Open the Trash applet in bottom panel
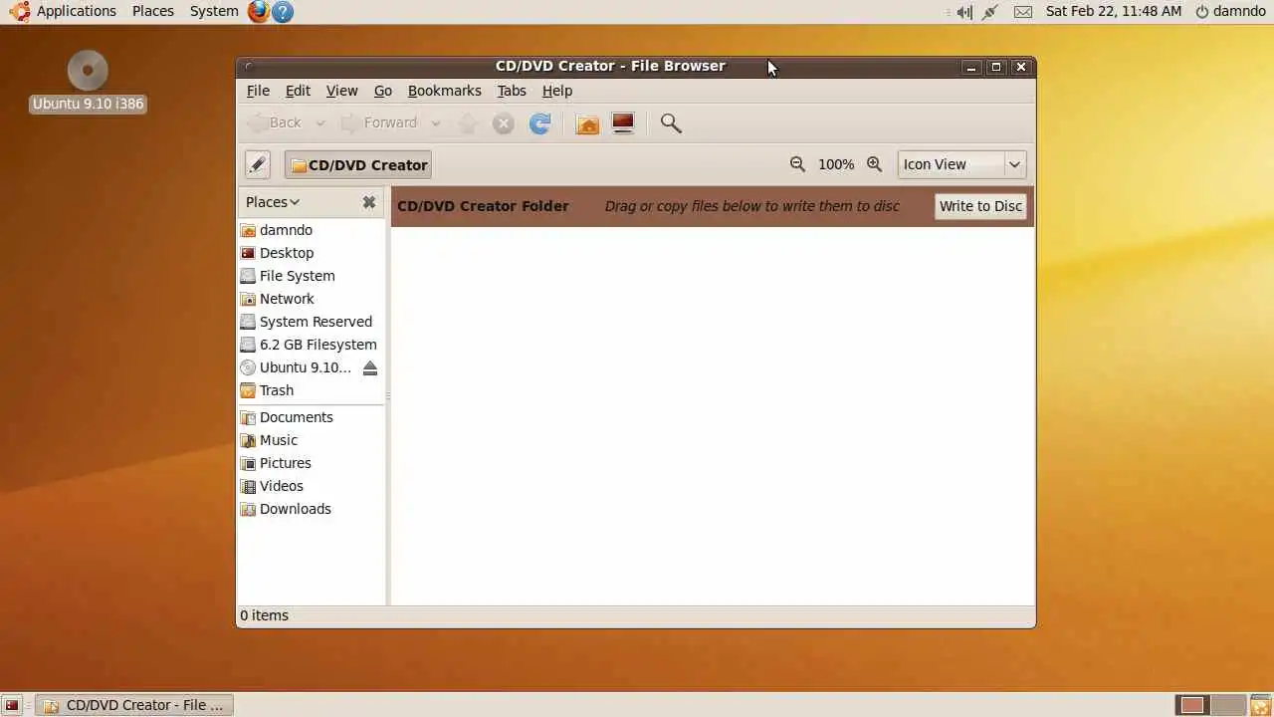Image resolution: width=1274 pixels, height=717 pixels. point(1261,705)
